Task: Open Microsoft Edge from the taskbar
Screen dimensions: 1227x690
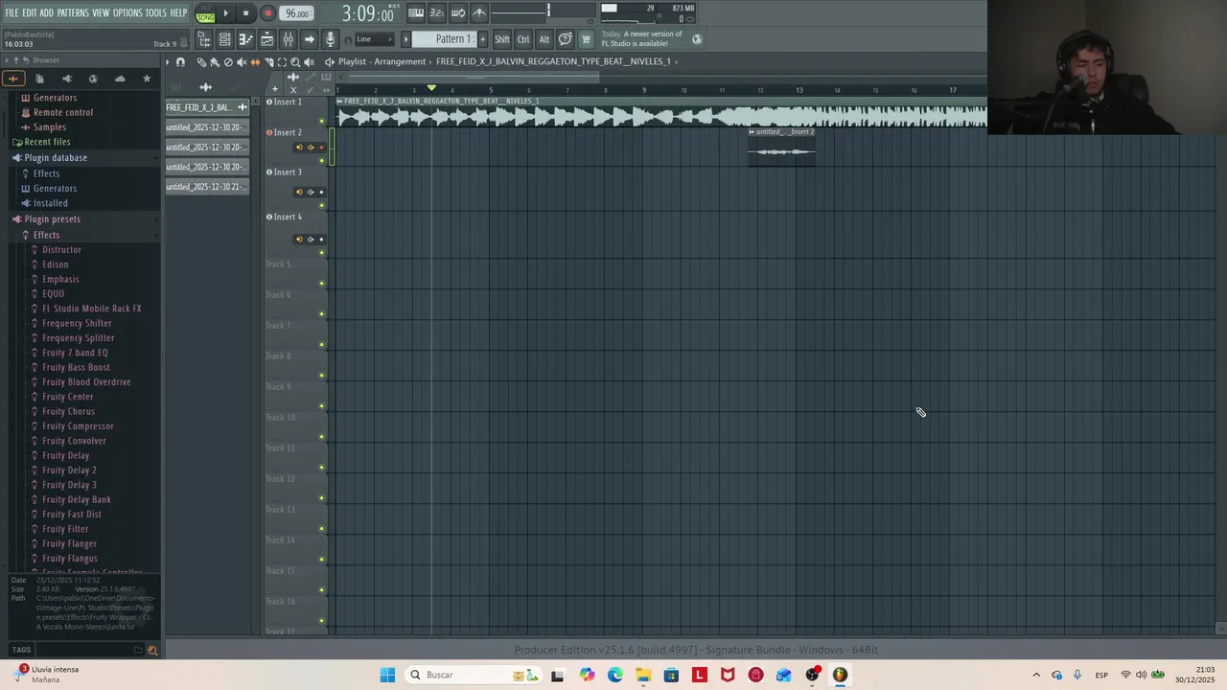Action: pyautogui.click(x=614, y=675)
